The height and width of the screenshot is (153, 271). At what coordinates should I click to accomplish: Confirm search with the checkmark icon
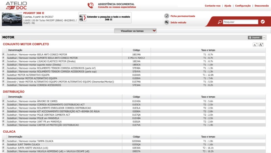pos(263,22)
